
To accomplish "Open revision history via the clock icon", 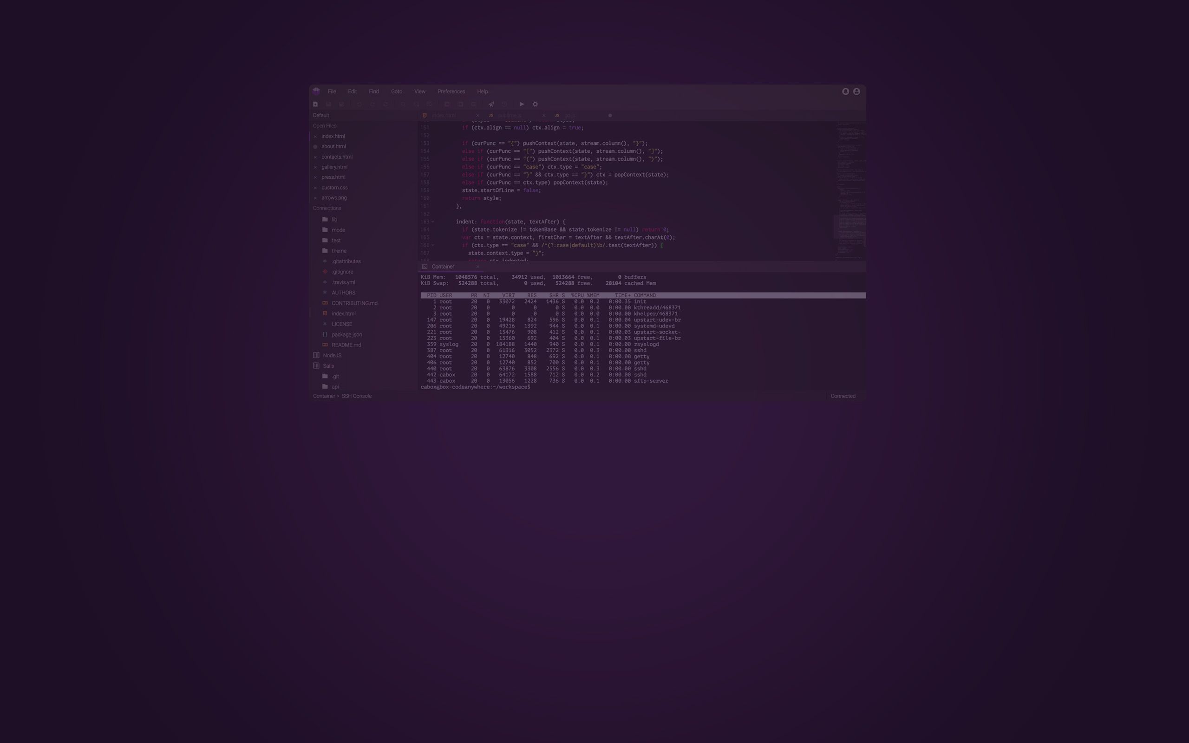I will (505, 104).
